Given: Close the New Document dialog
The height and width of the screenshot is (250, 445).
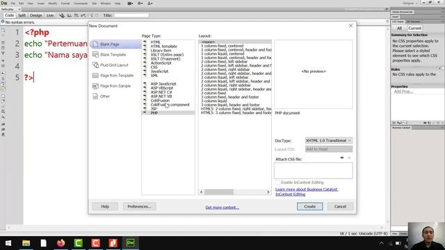Looking at the screenshot, I should pos(350,26).
